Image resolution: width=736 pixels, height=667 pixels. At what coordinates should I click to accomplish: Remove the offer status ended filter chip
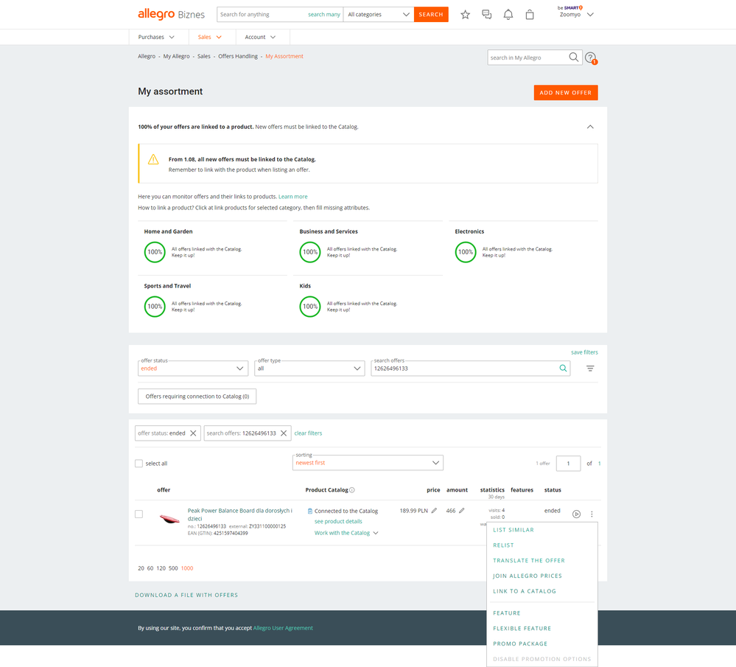point(193,433)
